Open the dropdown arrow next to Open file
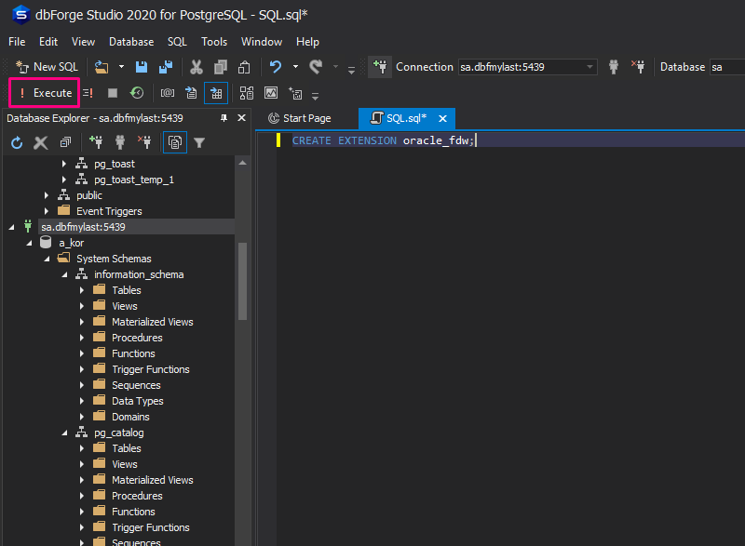 (x=121, y=67)
